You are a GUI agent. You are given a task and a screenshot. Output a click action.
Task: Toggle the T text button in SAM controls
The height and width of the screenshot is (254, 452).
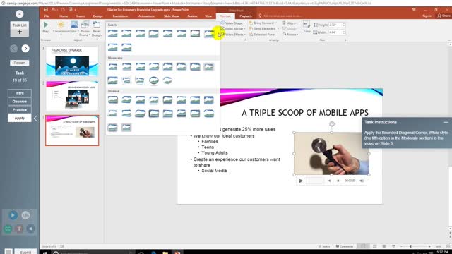click(19, 229)
